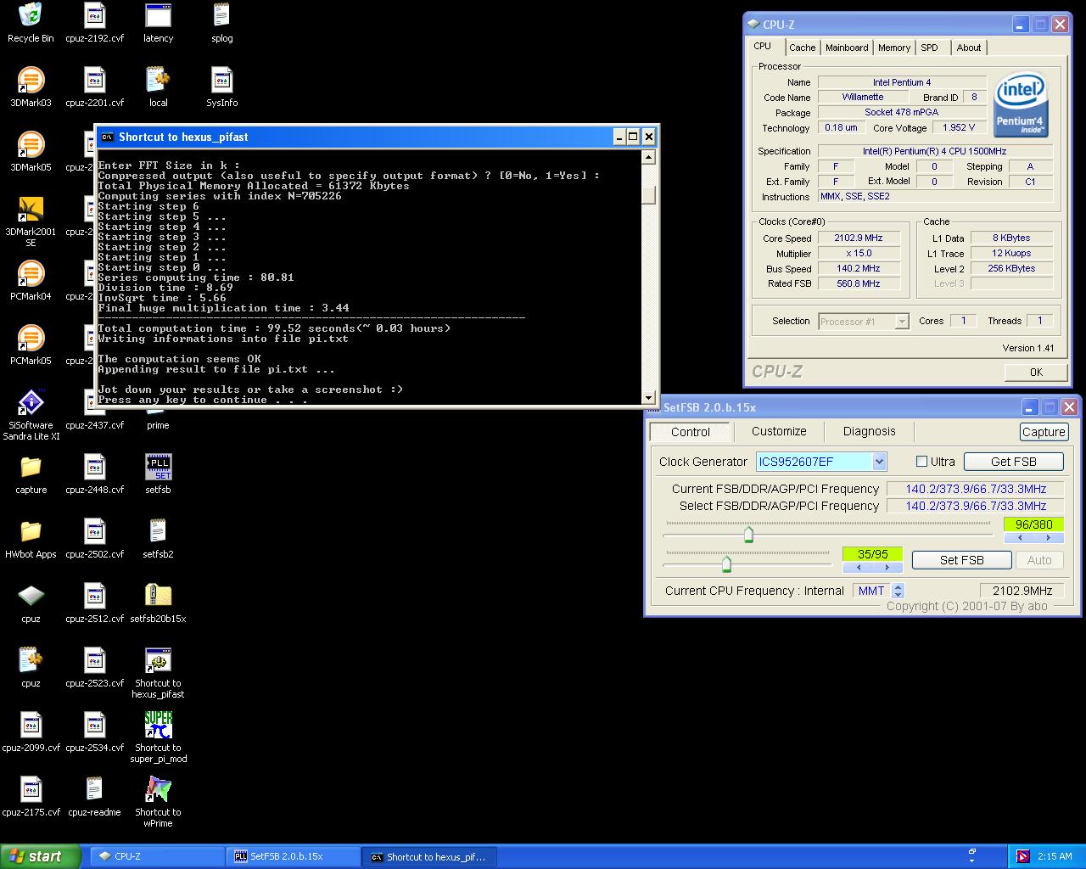This screenshot has width=1086, height=869.
Task: Switch to the Mainboard tab in CPU-Z
Action: [847, 48]
